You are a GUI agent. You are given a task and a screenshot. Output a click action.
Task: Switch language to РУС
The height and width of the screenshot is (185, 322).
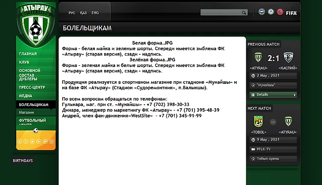tap(72, 13)
